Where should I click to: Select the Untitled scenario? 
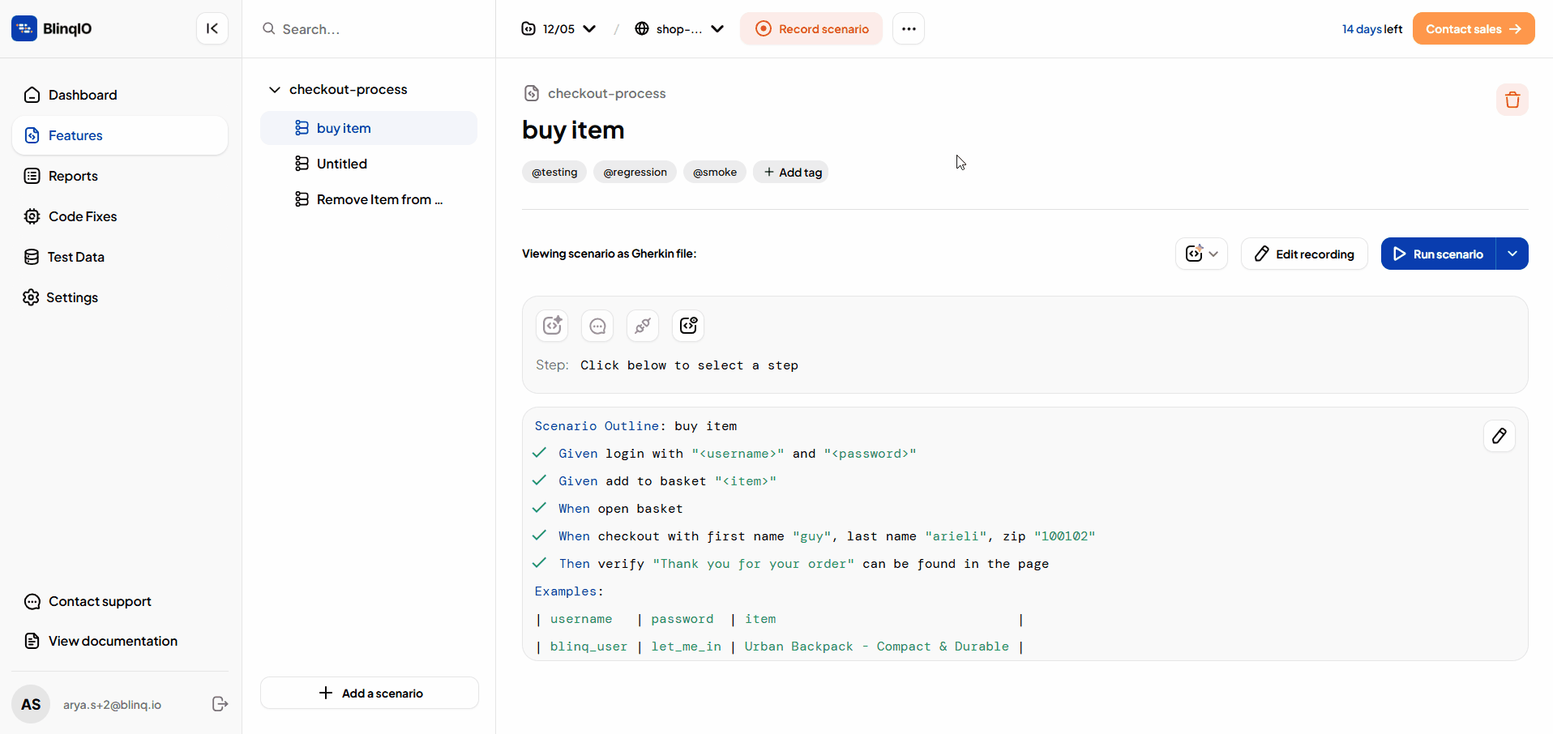pos(342,164)
